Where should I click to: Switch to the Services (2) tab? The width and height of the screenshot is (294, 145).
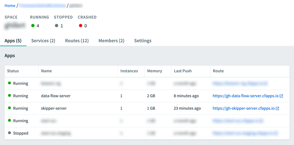pos(43,41)
